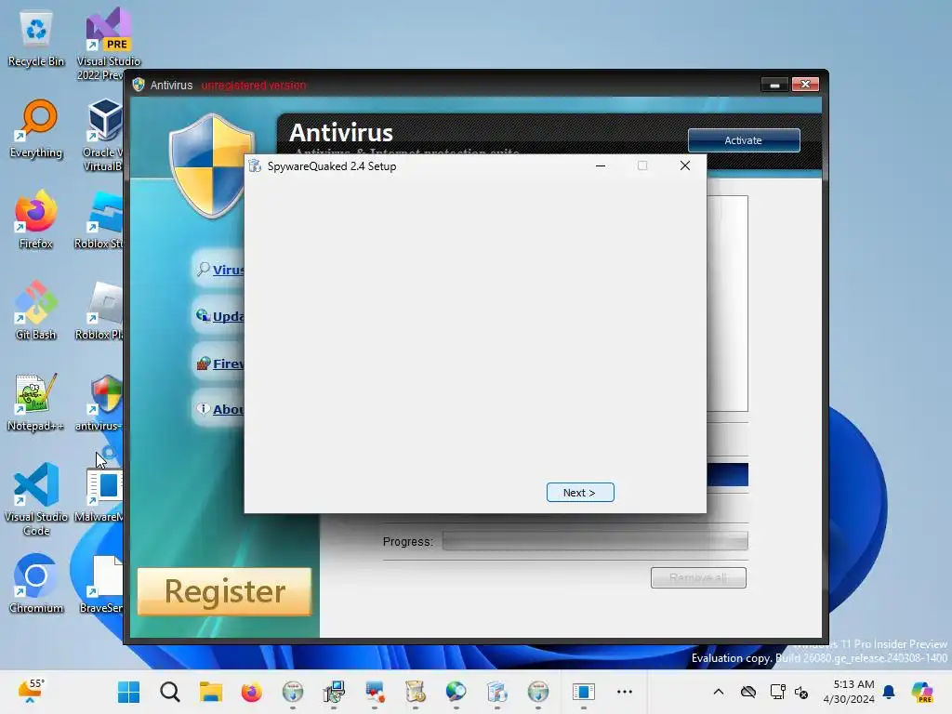Open Copilot Preview in the taskbar
The image size is (952, 714).
[921, 692]
